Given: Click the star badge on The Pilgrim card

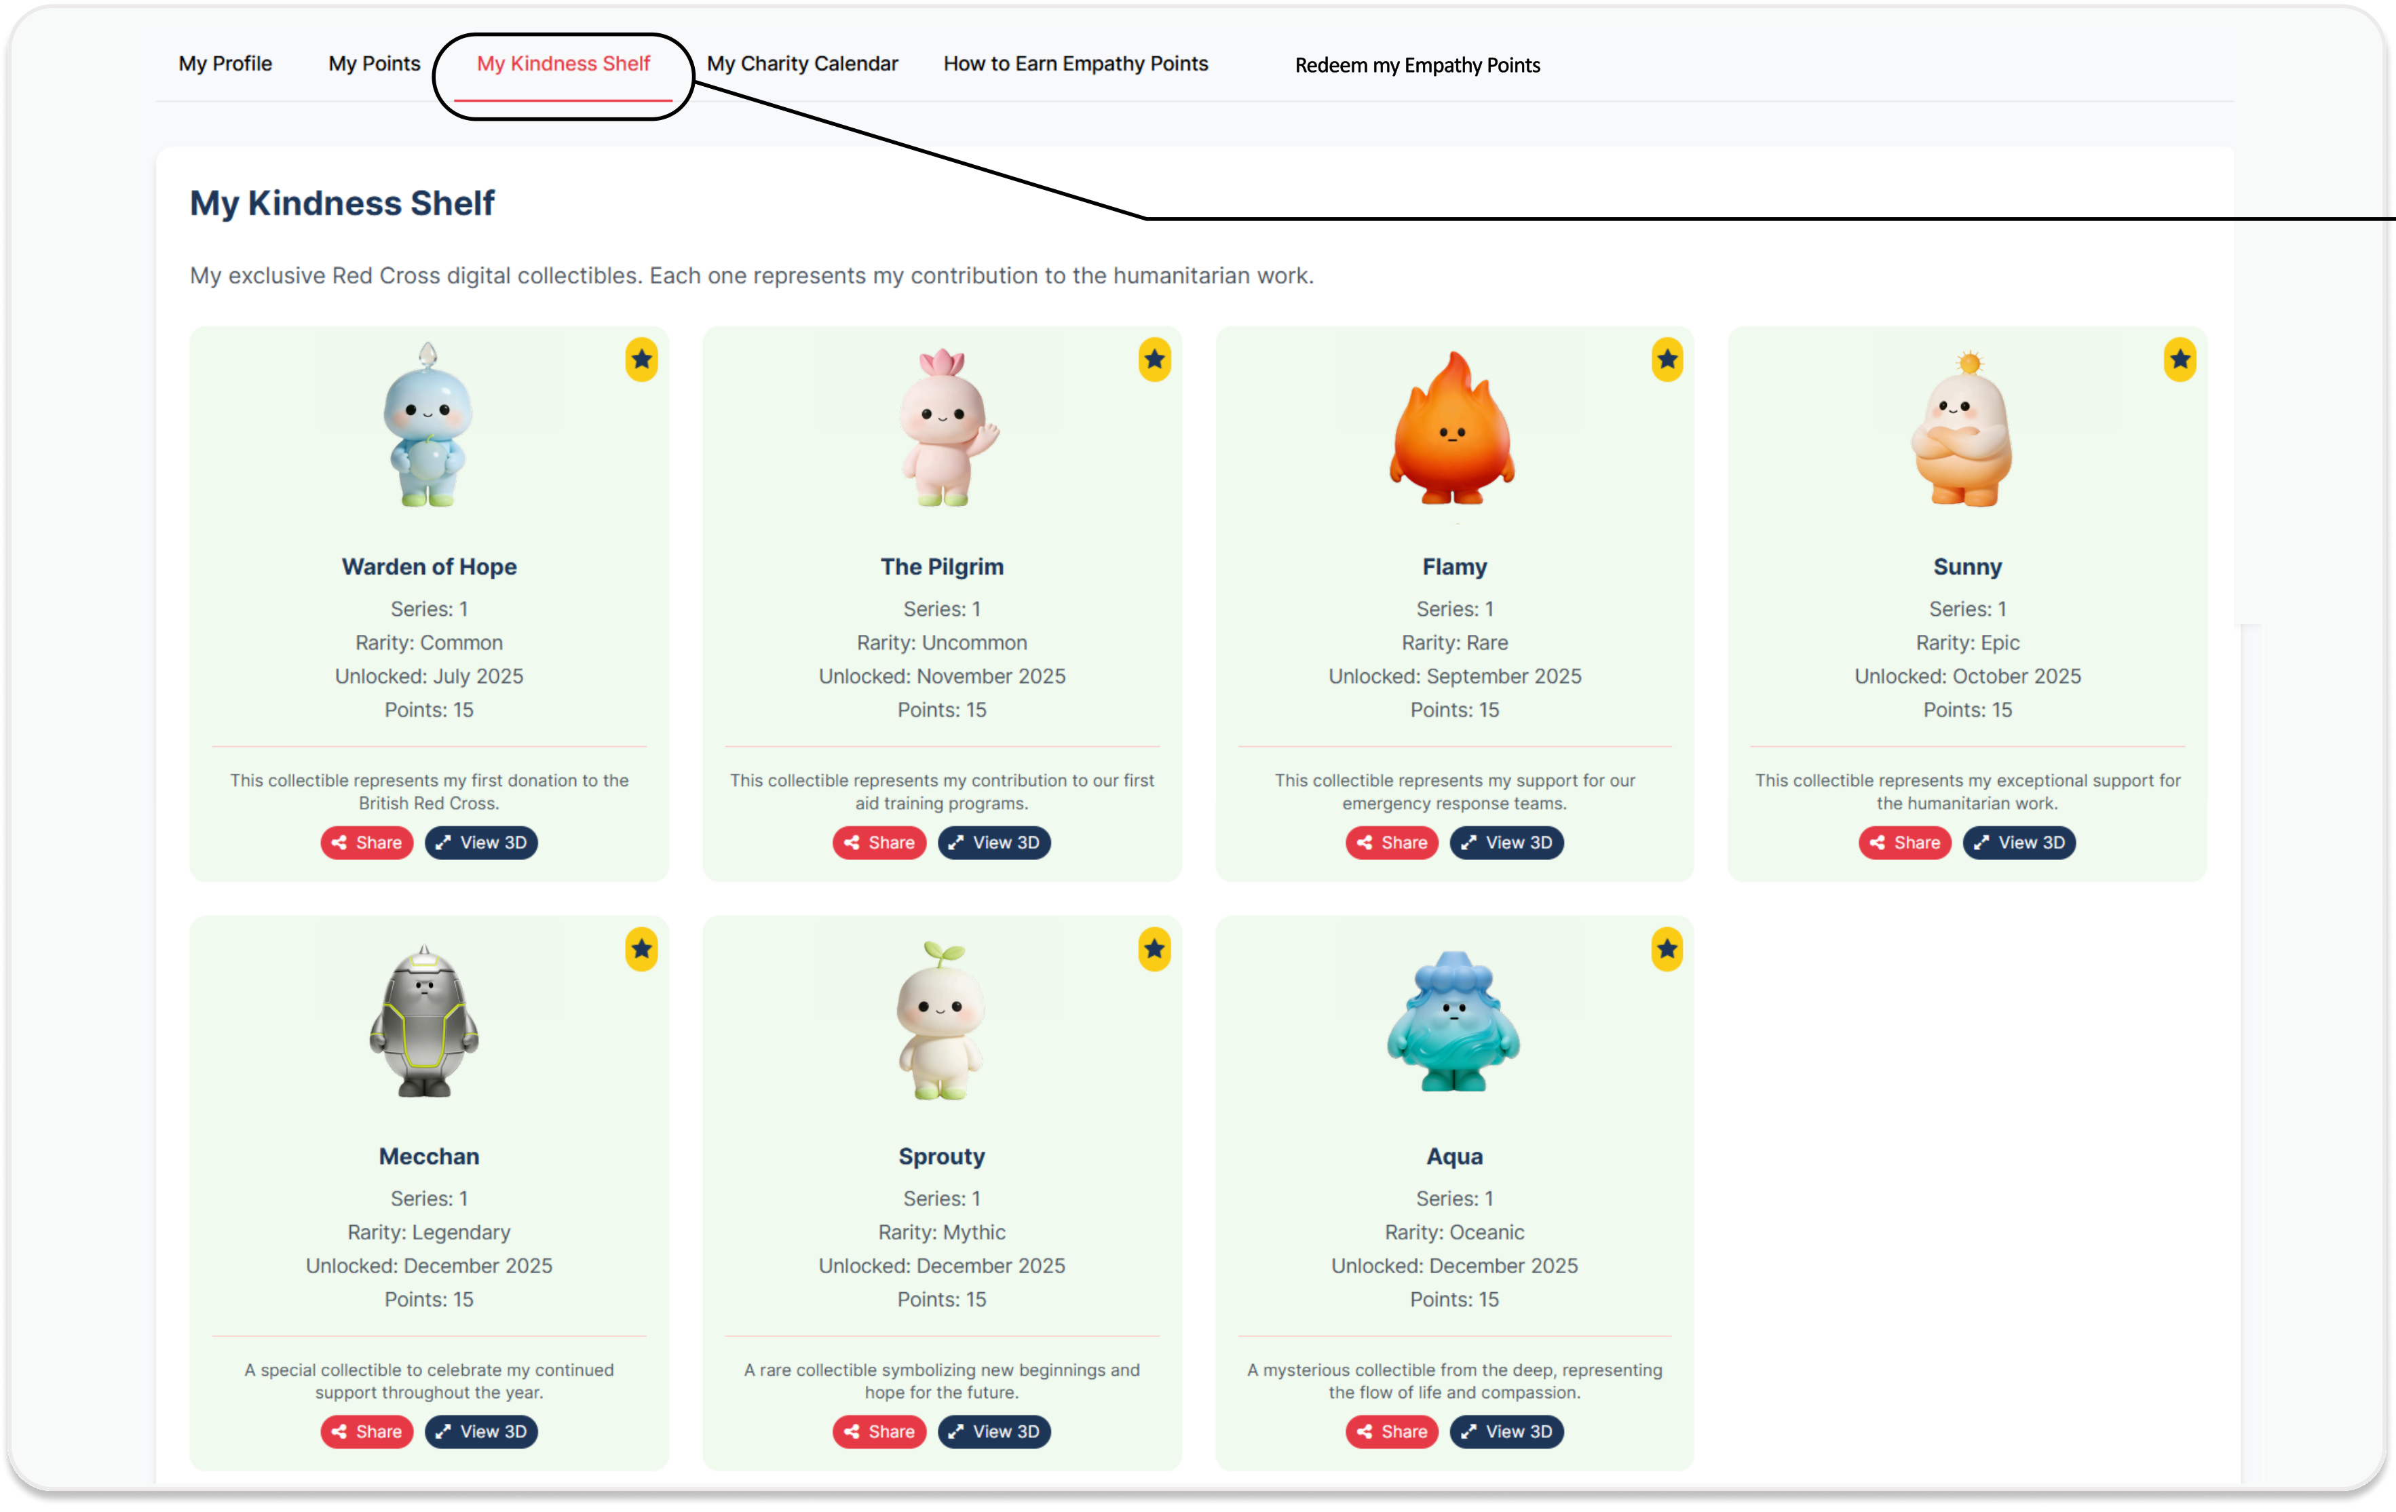Looking at the screenshot, I should [1154, 359].
